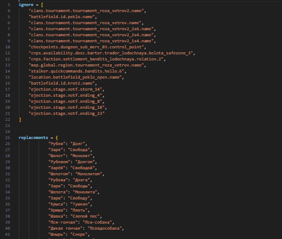Click the value "Свободой"
Image resolution: width=282 pixels, height=239 pixels.
click(x=83, y=168)
